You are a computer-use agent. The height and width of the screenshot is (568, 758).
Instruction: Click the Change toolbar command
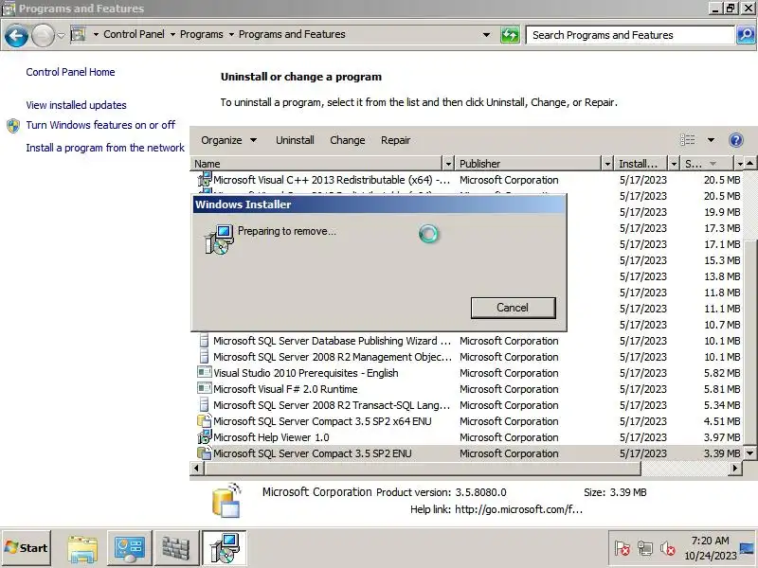click(347, 140)
